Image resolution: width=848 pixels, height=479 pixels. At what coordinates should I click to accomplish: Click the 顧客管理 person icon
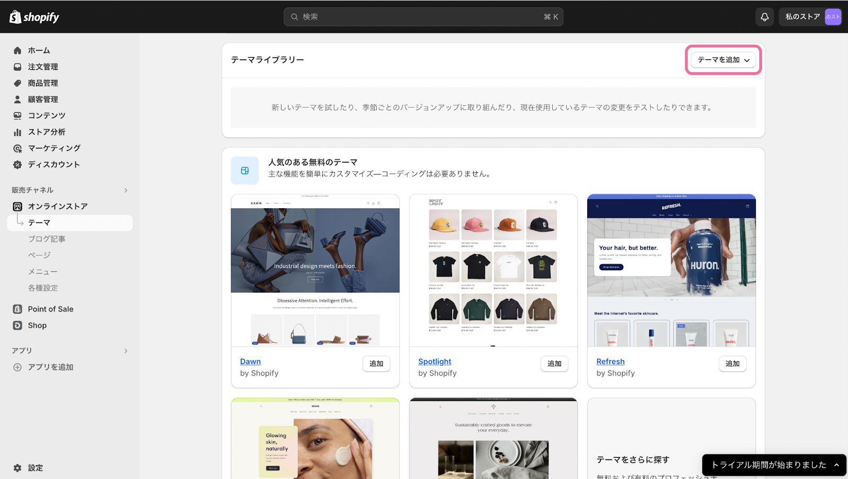coord(17,99)
